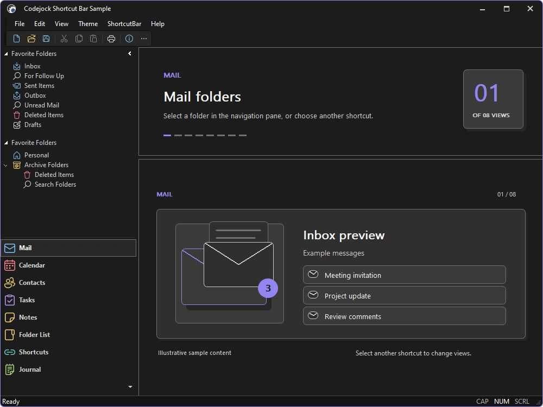Click the Ready status bar text

11,402
